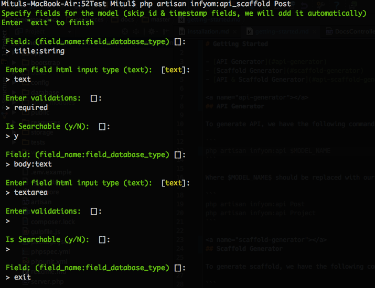
Task: Click the 'body:text' input line
Action: coord(29,164)
